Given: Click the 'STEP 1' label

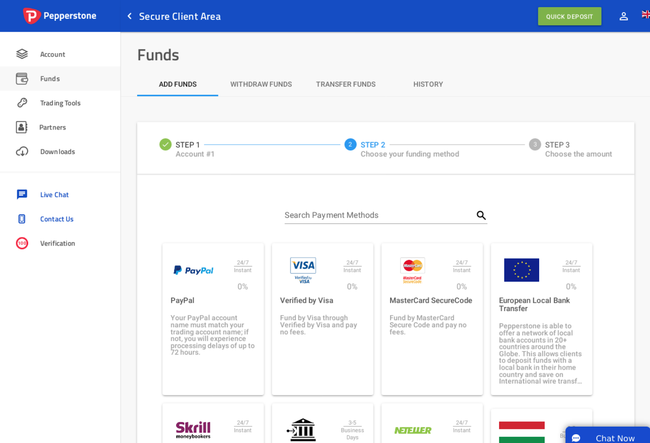Looking at the screenshot, I should pos(188,145).
